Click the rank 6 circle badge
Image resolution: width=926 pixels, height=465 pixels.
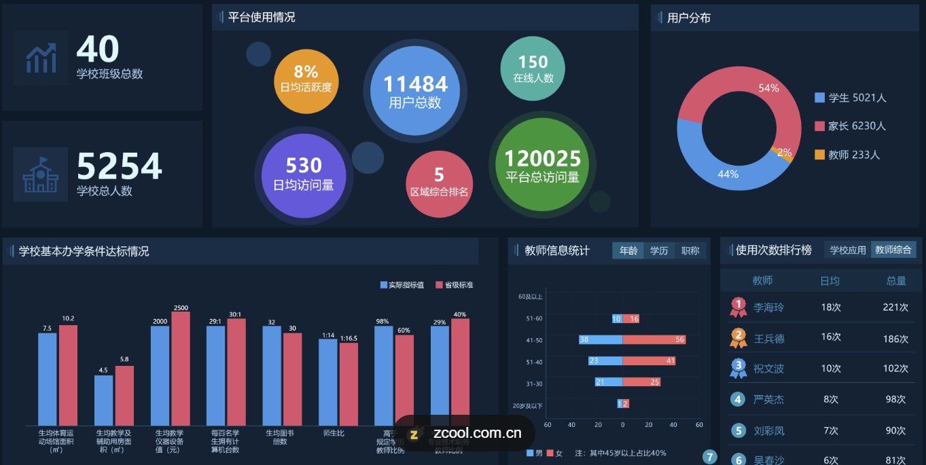738,460
